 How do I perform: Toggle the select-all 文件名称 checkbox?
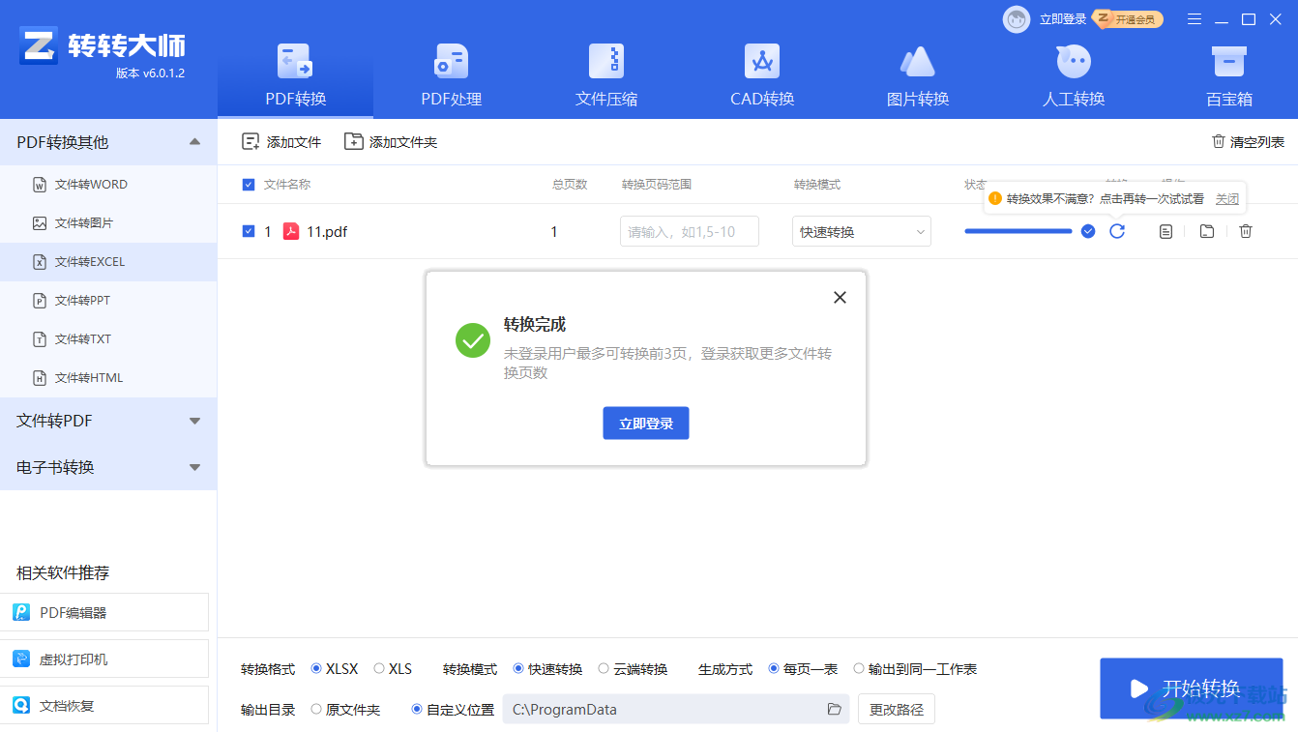(x=249, y=185)
